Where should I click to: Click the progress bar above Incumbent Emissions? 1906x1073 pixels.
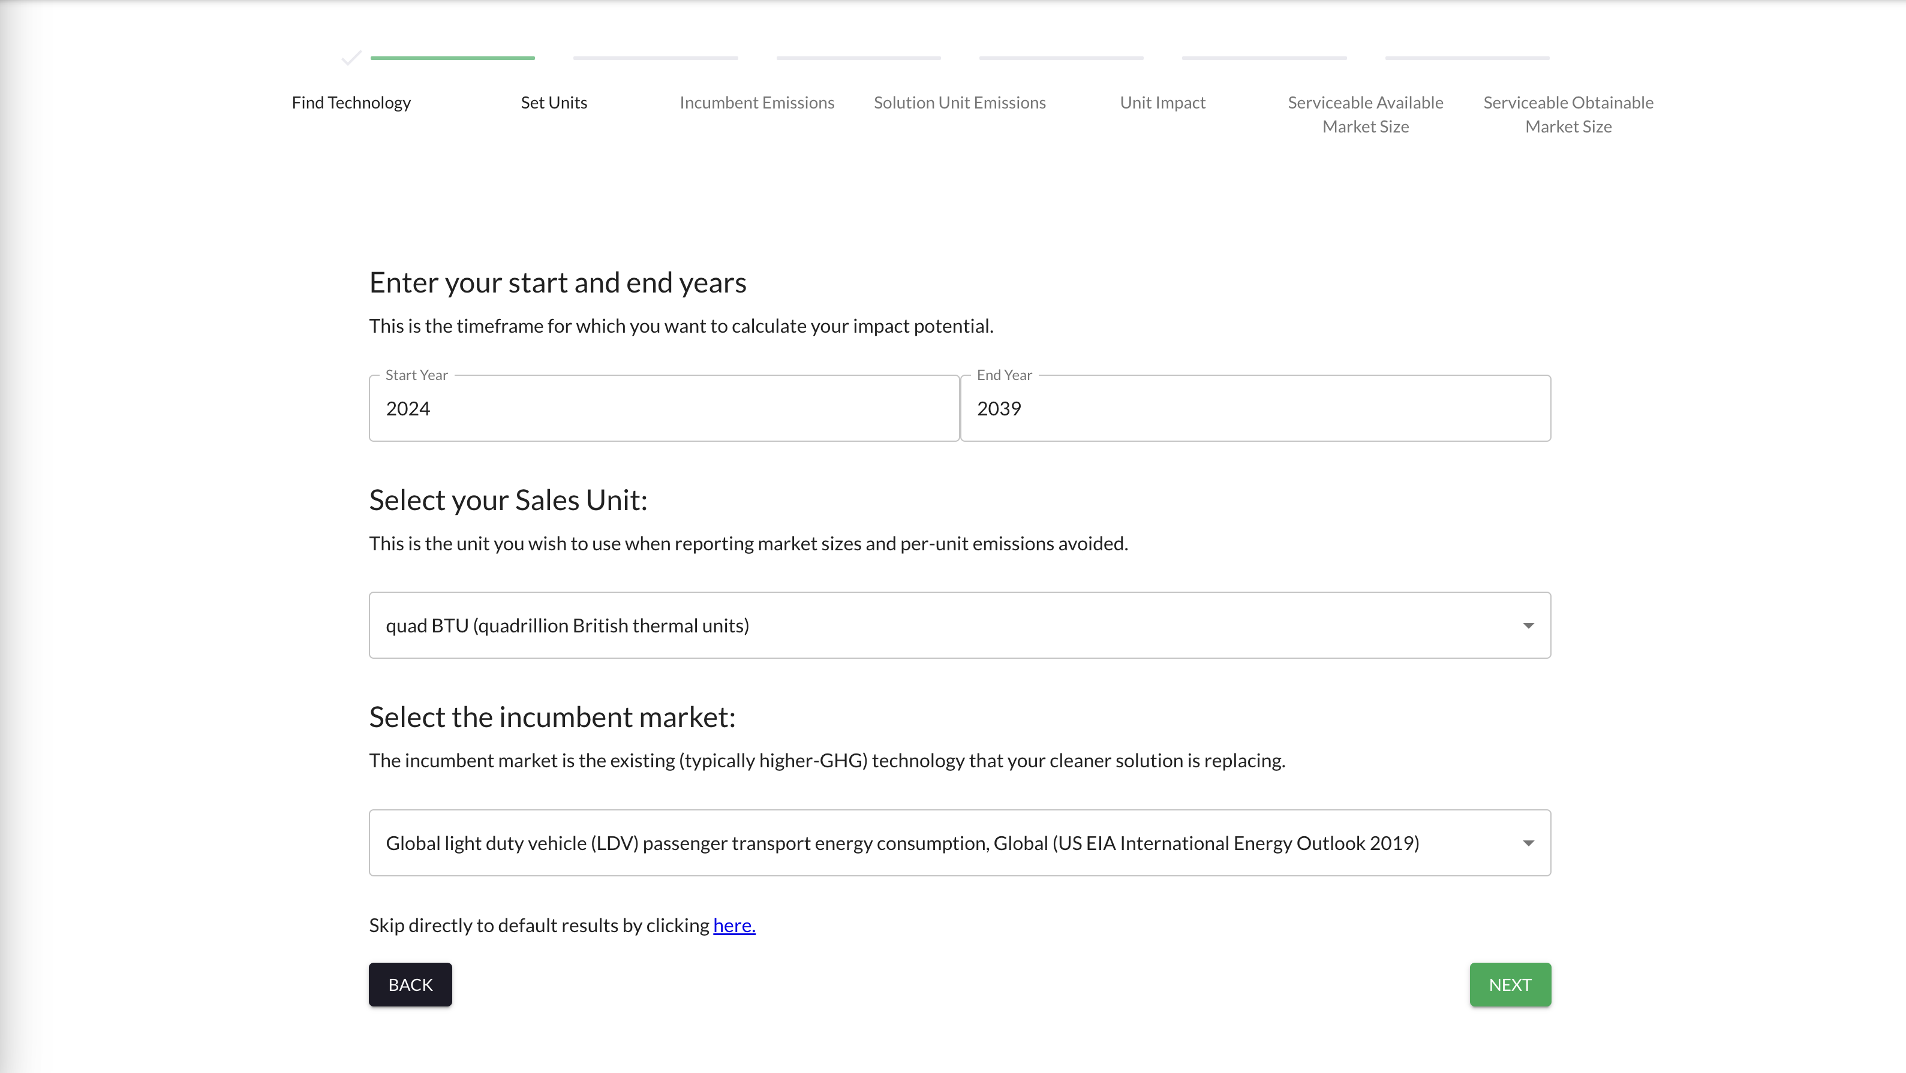coord(655,58)
